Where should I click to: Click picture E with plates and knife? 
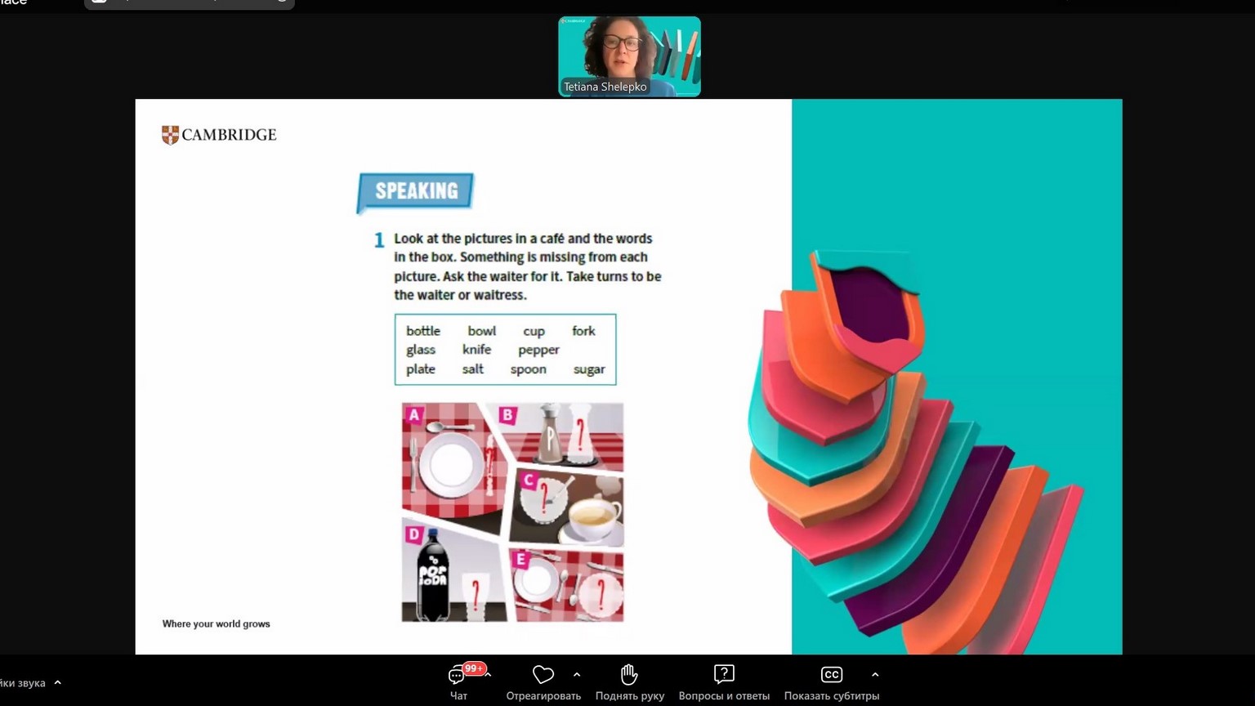[x=568, y=586]
